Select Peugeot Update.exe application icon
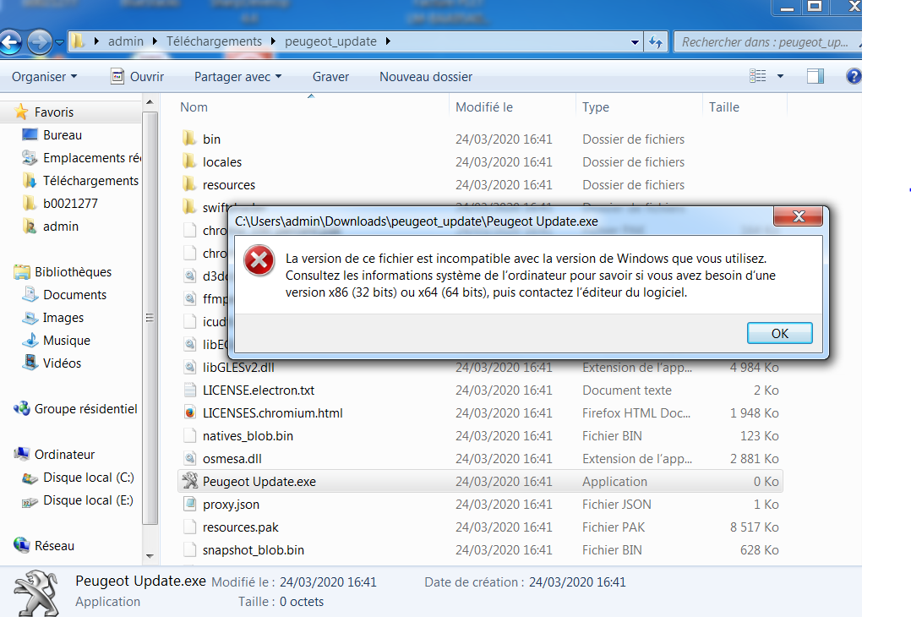The height and width of the screenshot is (617, 911). click(189, 481)
